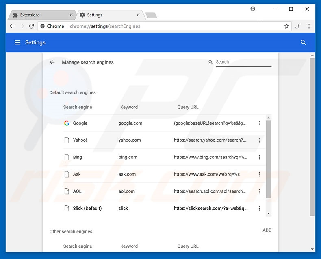Click the bing.com keyword
The image size is (321, 259).
pos(128,157)
